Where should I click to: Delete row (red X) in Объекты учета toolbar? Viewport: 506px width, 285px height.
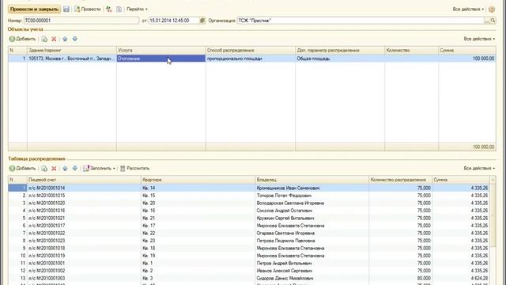click(x=54, y=39)
